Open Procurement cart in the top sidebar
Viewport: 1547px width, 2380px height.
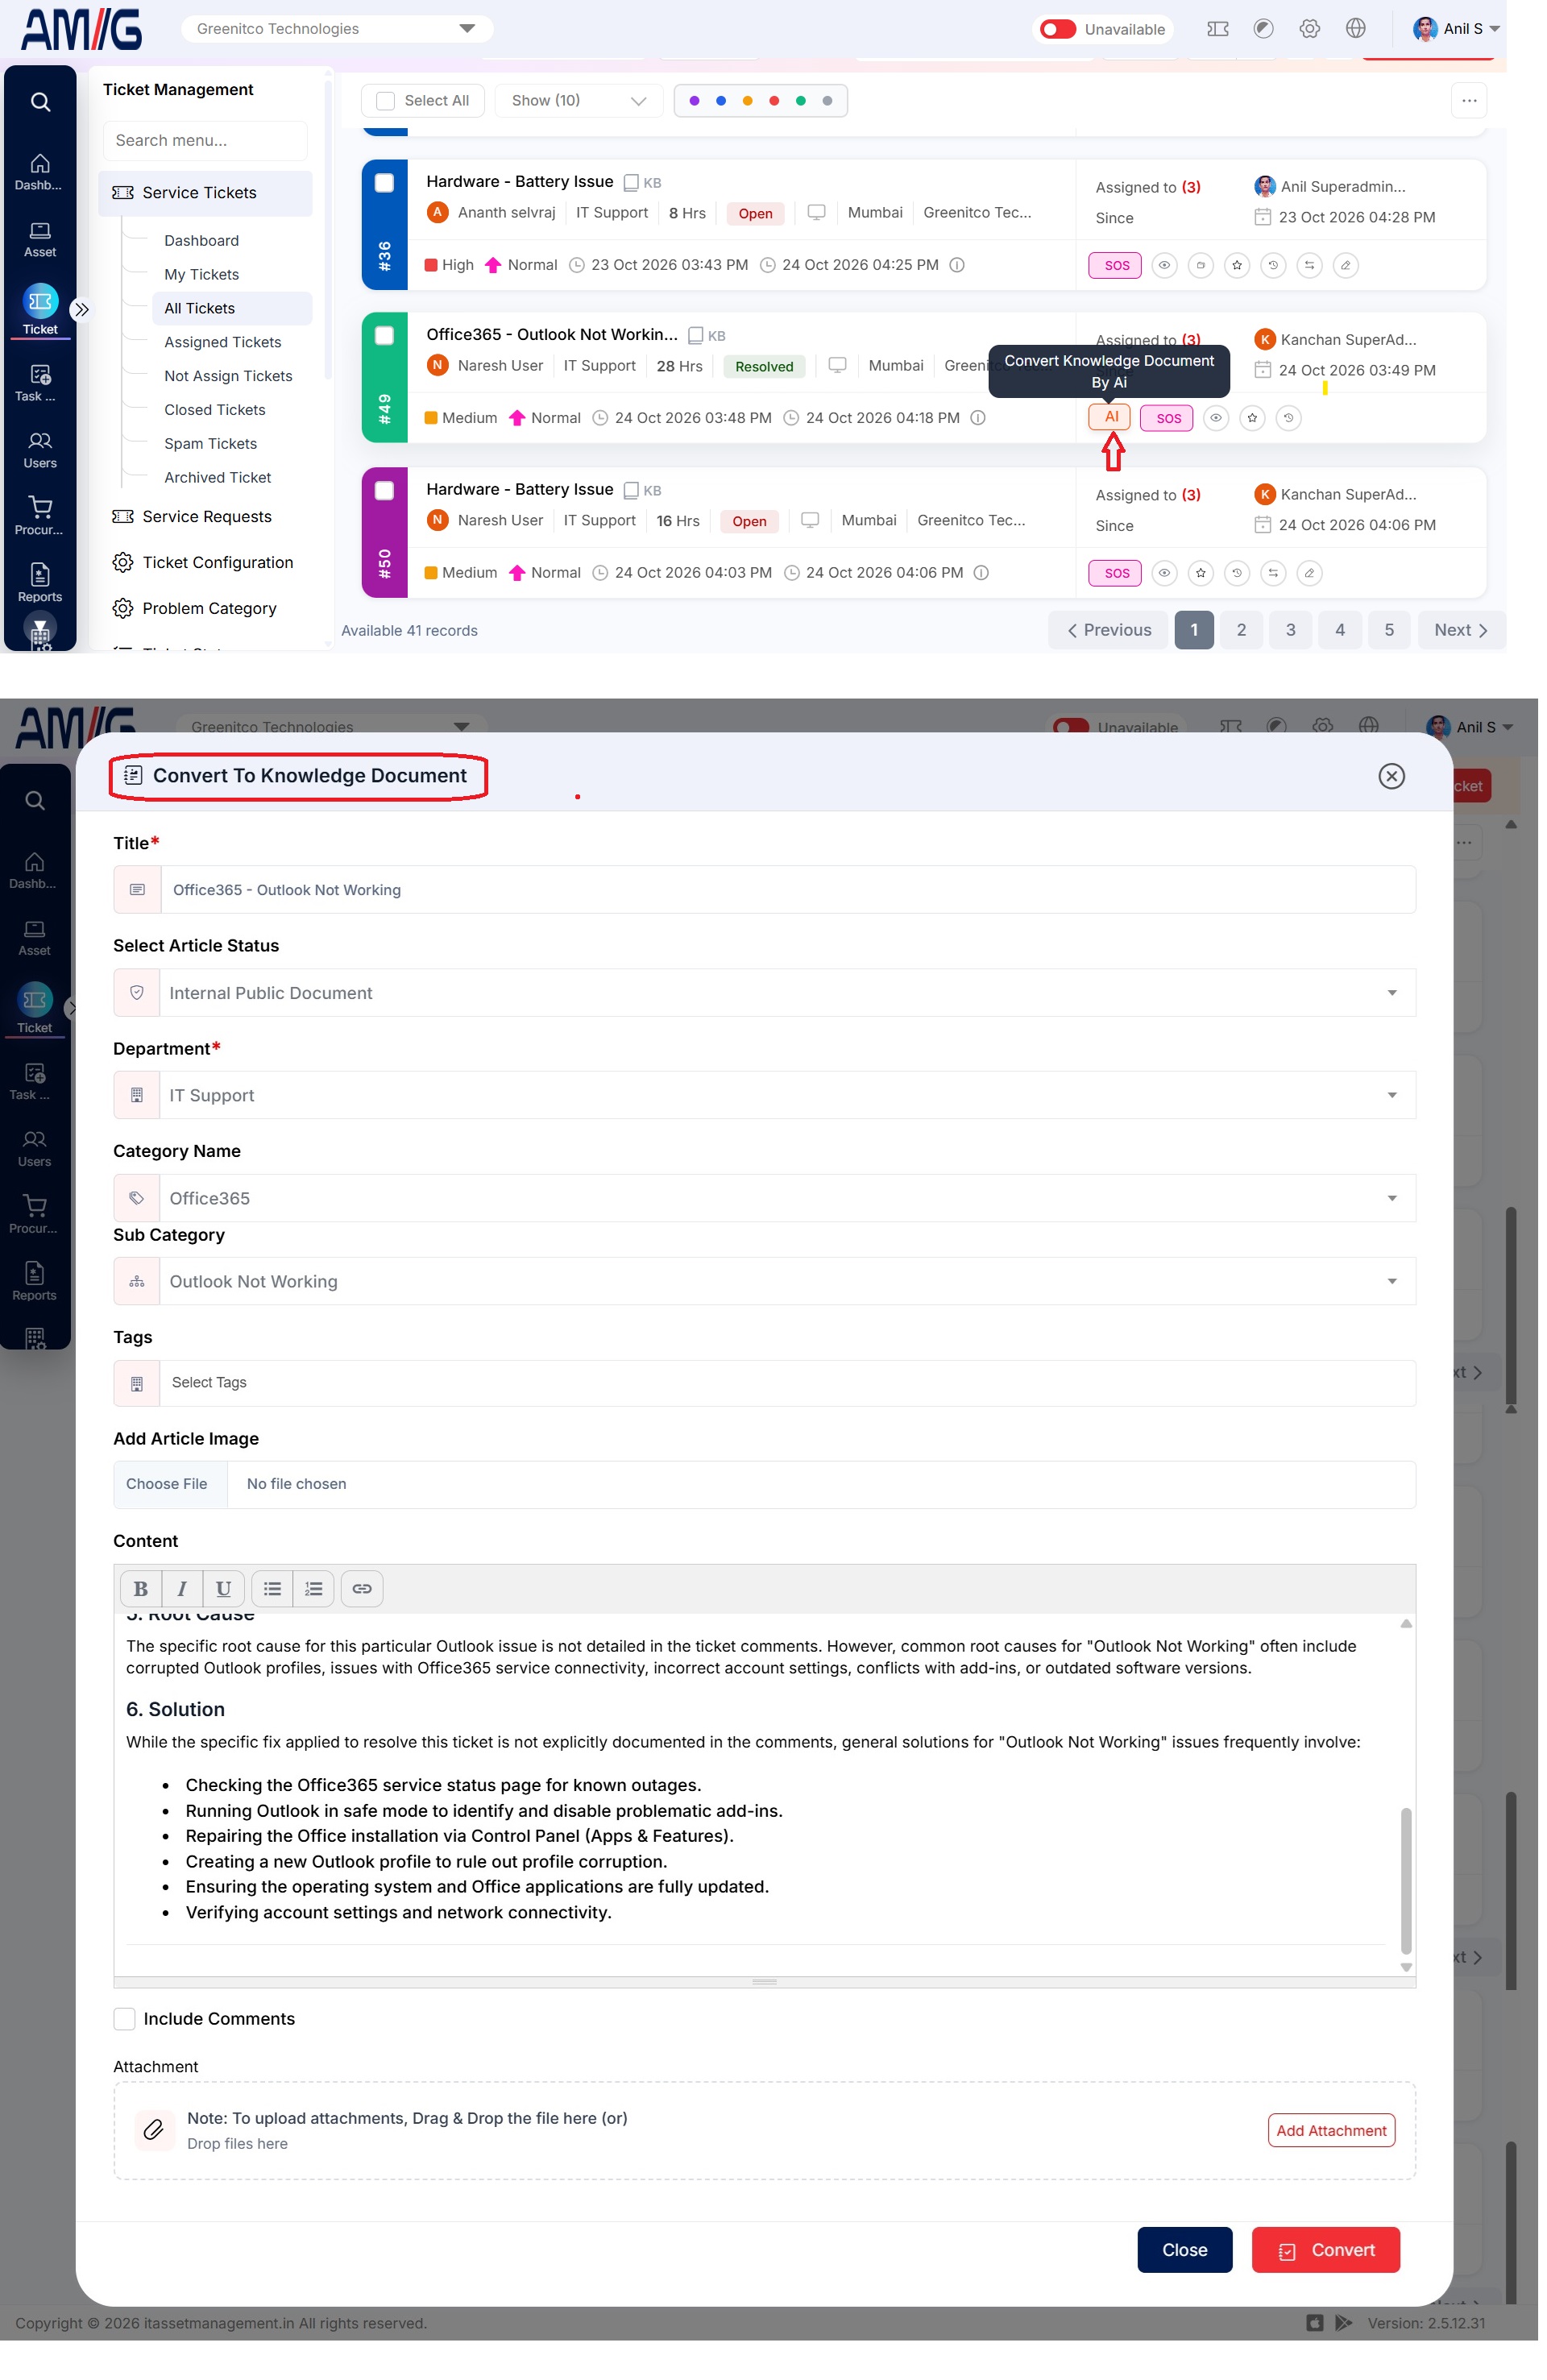point(40,516)
